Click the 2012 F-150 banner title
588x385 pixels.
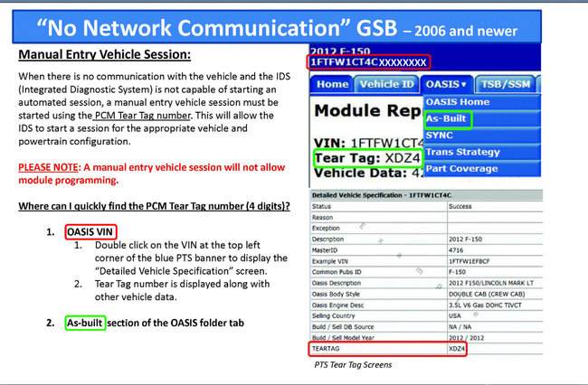pyautogui.click(x=340, y=51)
